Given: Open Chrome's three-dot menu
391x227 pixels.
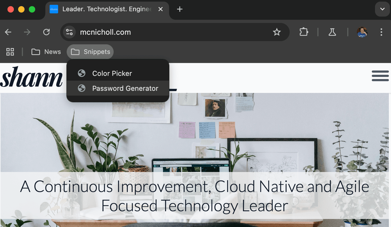Looking at the screenshot, I should point(381,32).
